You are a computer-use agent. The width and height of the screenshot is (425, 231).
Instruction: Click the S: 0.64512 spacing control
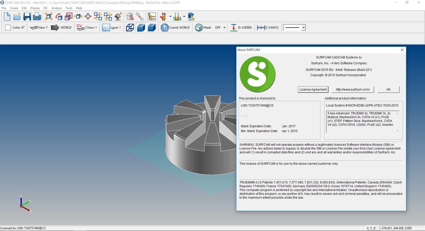pos(268,28)
